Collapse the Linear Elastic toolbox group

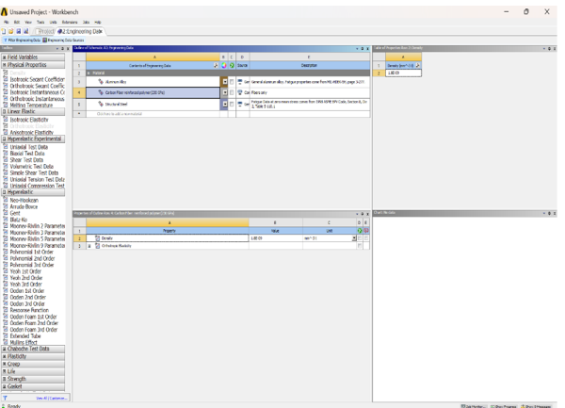(5, 111)
